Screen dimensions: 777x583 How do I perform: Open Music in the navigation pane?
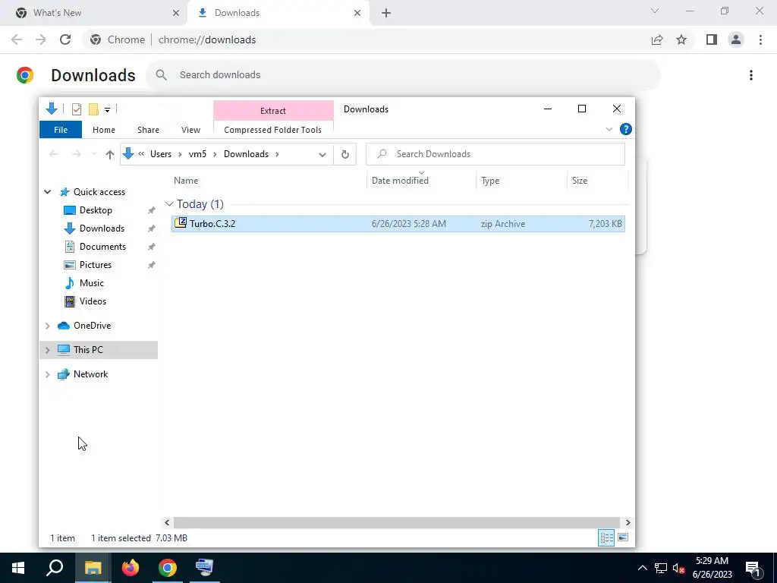92,283
